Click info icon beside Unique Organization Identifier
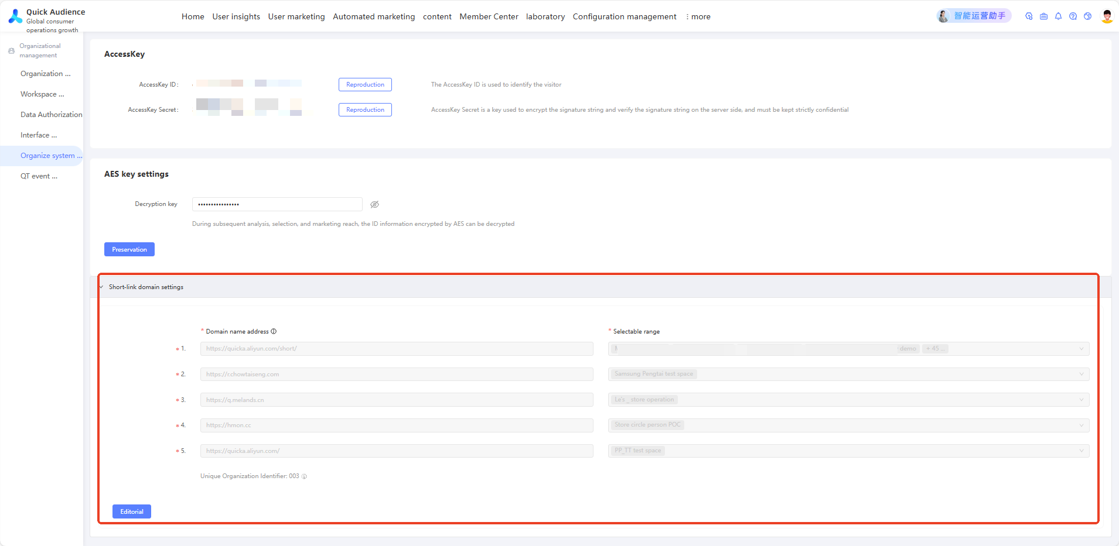Screen dimensions: 1119x546 [x=304, y=476]
